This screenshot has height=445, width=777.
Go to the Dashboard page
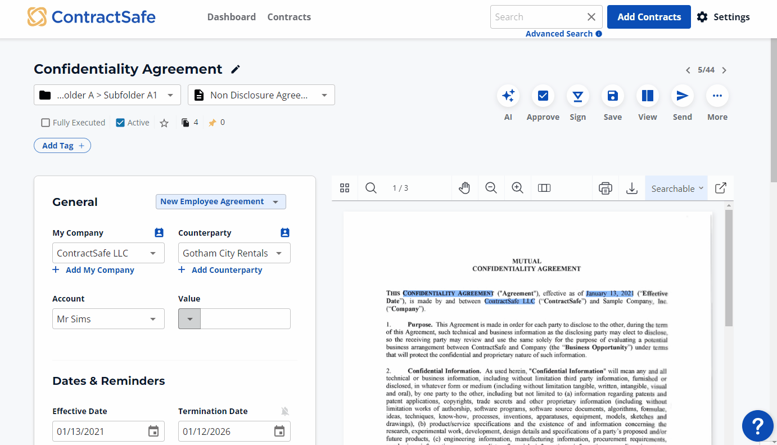point(231,17)
